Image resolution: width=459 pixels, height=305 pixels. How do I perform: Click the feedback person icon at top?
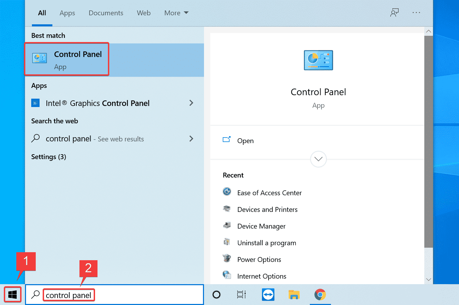coord(394,13)
